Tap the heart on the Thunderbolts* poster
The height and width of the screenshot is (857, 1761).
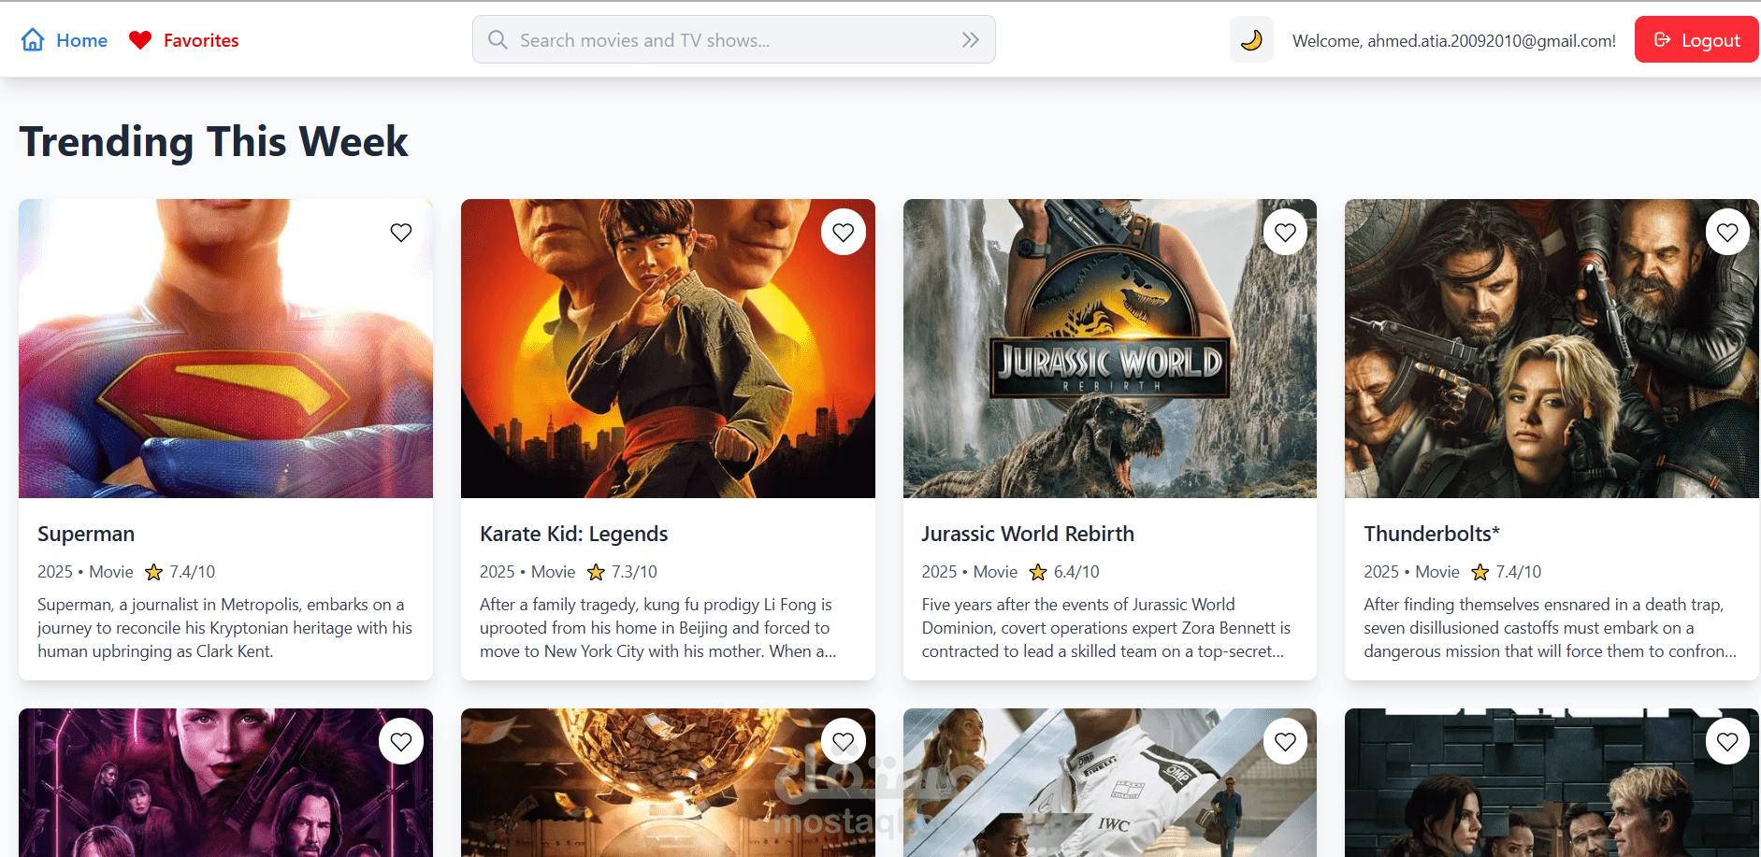(1727, 233)
